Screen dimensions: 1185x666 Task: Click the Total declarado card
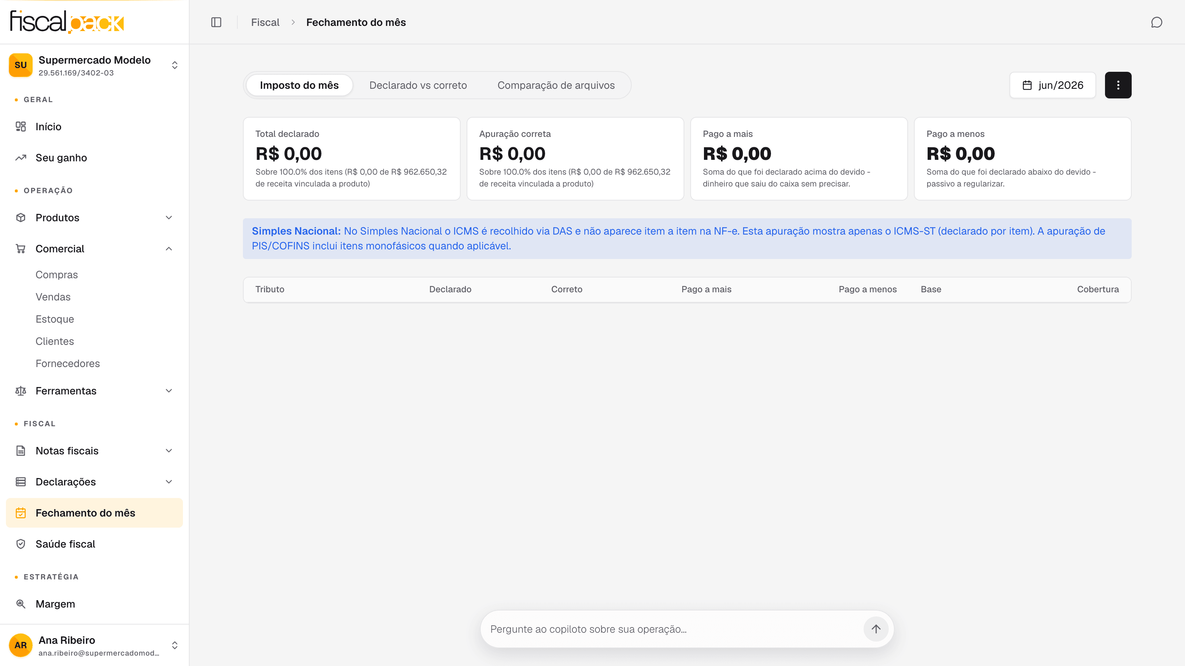[351, 159]
